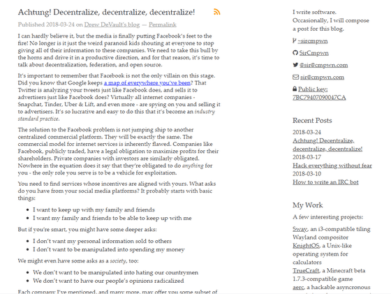
Task: Click bullet 'I don't want to be manipulated into spending my money'
Action: point(109,249)
